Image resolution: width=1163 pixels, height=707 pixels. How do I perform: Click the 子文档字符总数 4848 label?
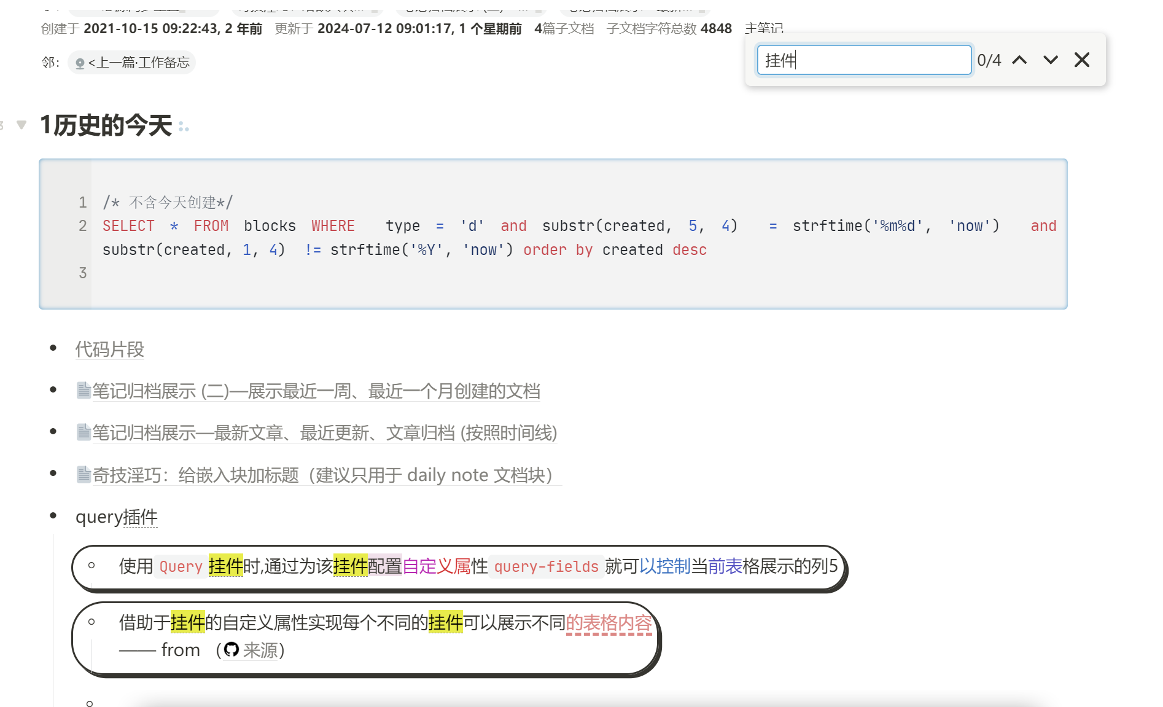tap(669, 29)
